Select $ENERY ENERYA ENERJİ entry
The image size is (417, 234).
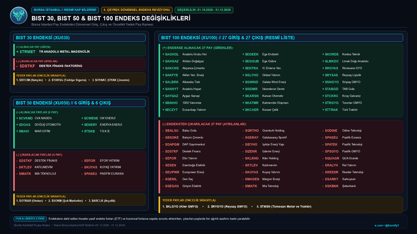[x=101, y=125]
